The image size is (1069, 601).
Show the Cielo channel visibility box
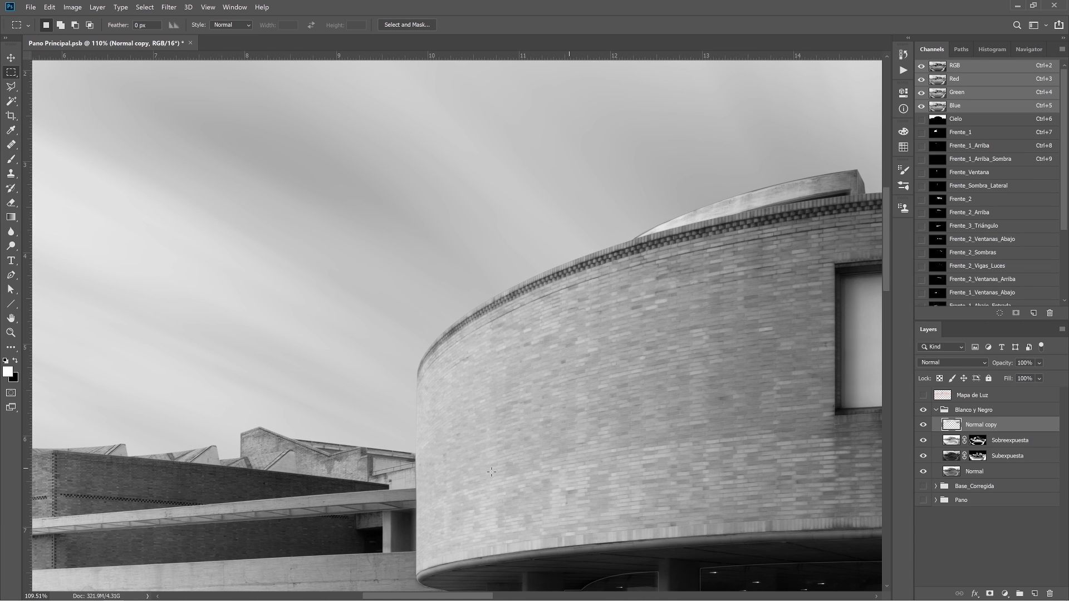(x=921, y=119)
